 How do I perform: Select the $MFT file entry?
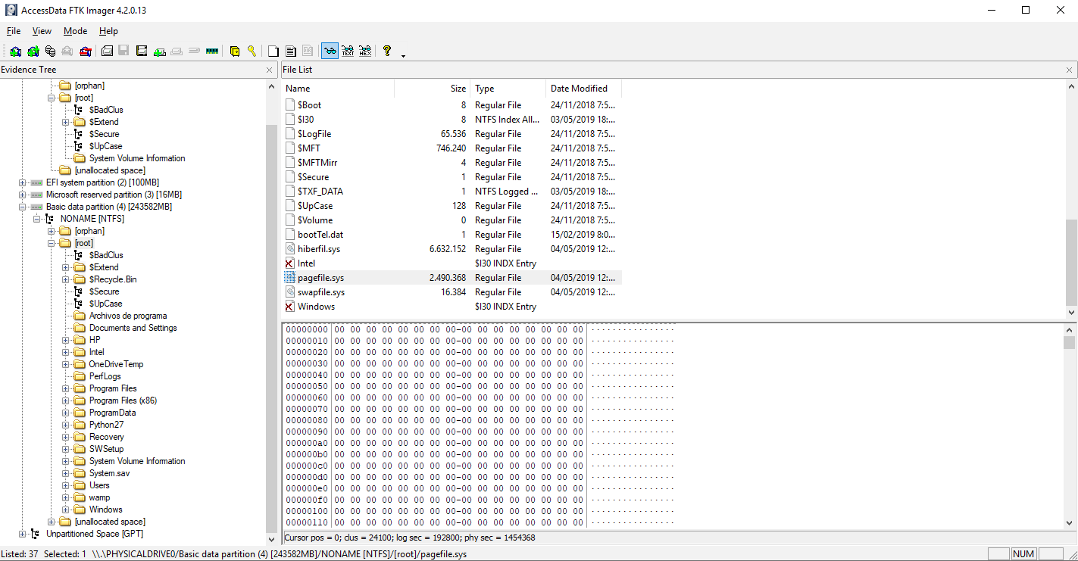pos(305,148)
